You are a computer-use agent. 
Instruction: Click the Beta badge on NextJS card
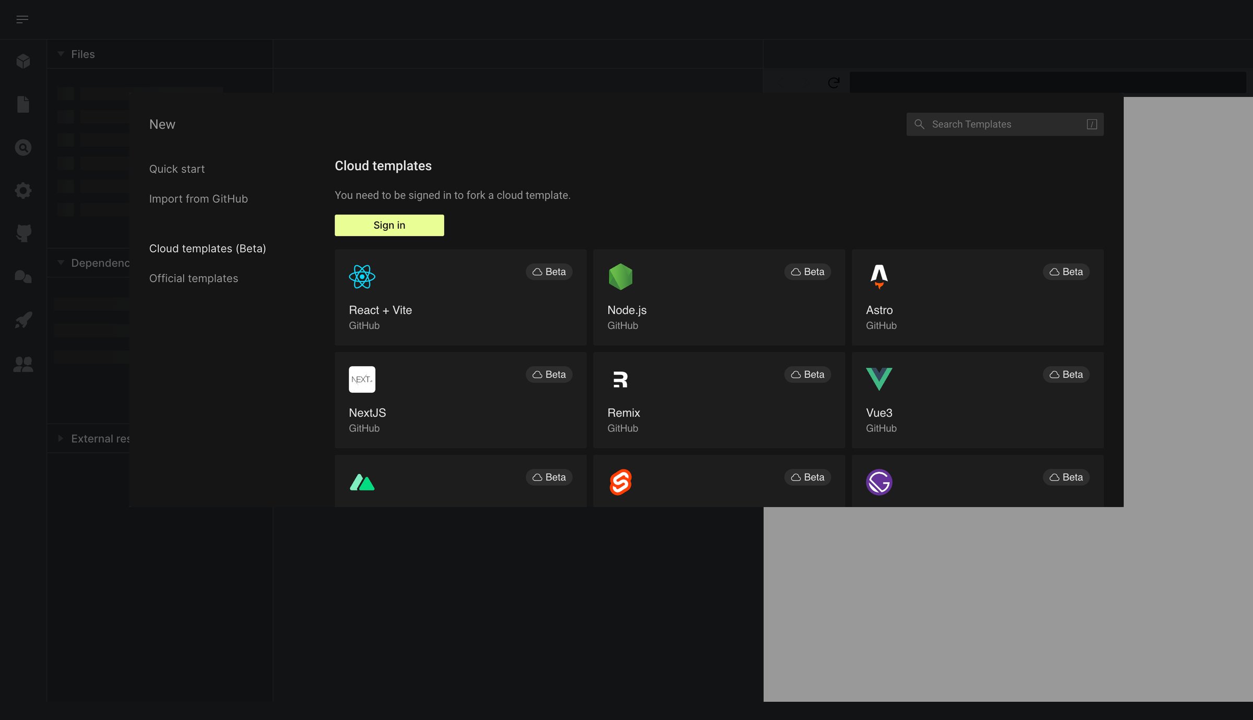[x=549, y=375]
